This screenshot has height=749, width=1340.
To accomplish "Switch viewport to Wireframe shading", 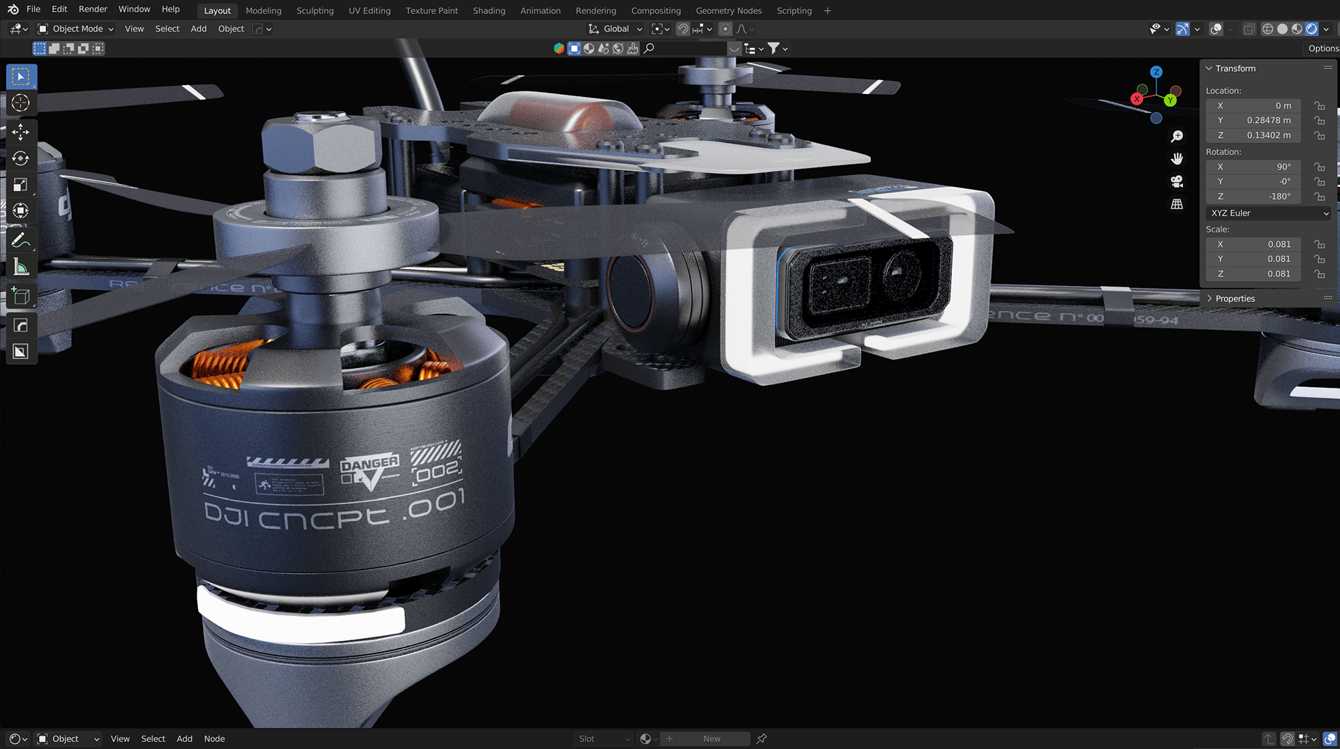I will coord(1267,29).
